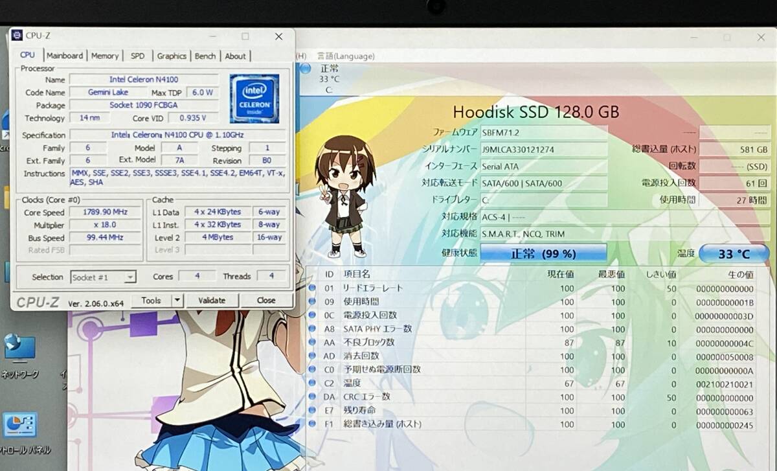Click the status dot for row AA 不良ブロック数

pyautogui.click(x=312, y=343)
